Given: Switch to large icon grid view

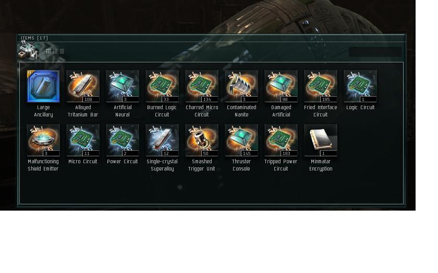Looking at the screenshot, I should 48,51.
